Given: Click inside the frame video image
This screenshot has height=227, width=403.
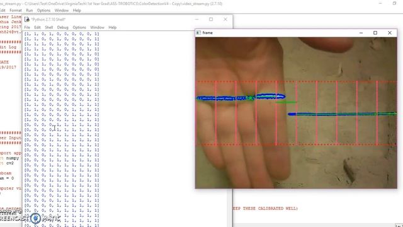Looking at the screenshot, I should [x=296, y=113].
